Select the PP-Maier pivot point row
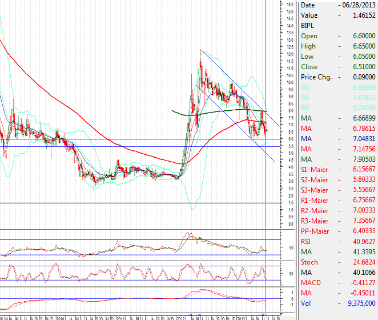 [337, 231]
